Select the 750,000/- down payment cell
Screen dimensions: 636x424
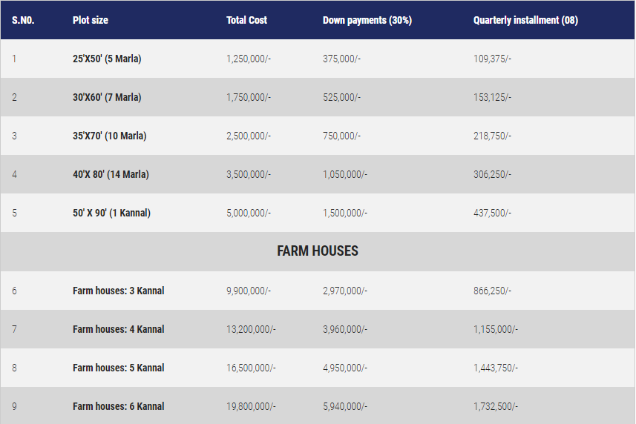point(341,136)
